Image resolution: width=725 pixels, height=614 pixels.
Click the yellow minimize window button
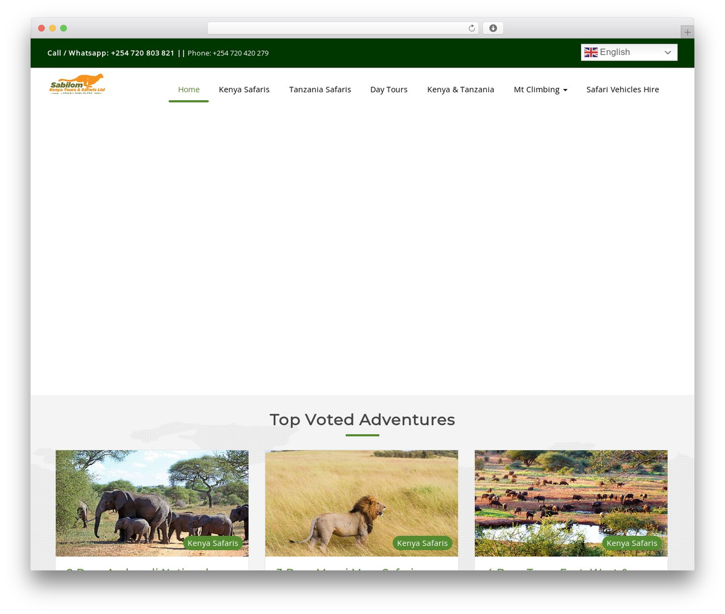point(53,28)
